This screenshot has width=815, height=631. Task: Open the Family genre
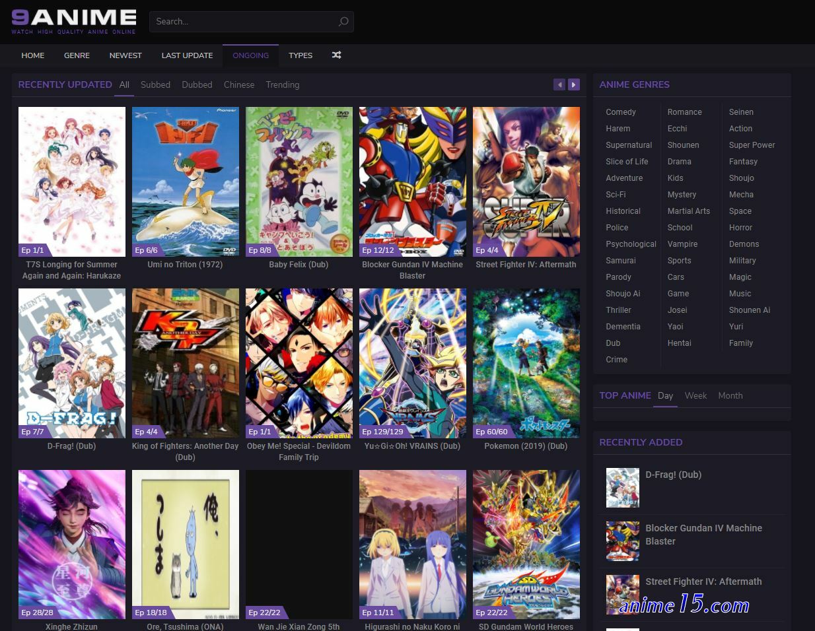point(740,343)
